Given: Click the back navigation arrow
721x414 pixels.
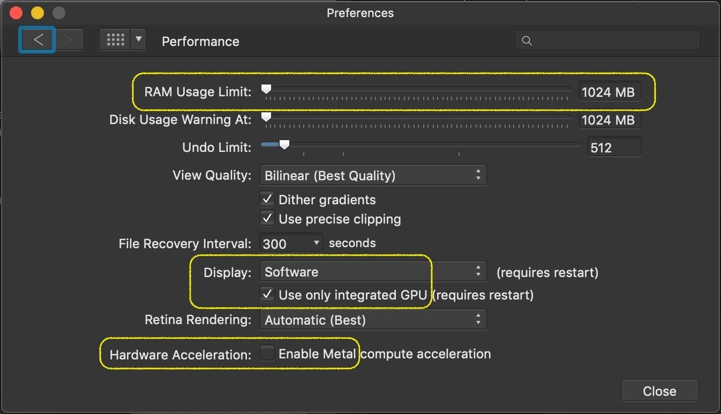Looking at the screenshot, I should [x=36, y=40].
